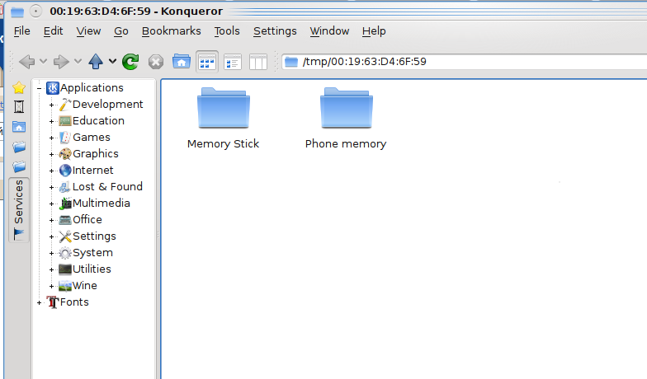The image size is (647, 379).
Task: Collapse the Applications tree node
Action: click(x=40, y=88)
